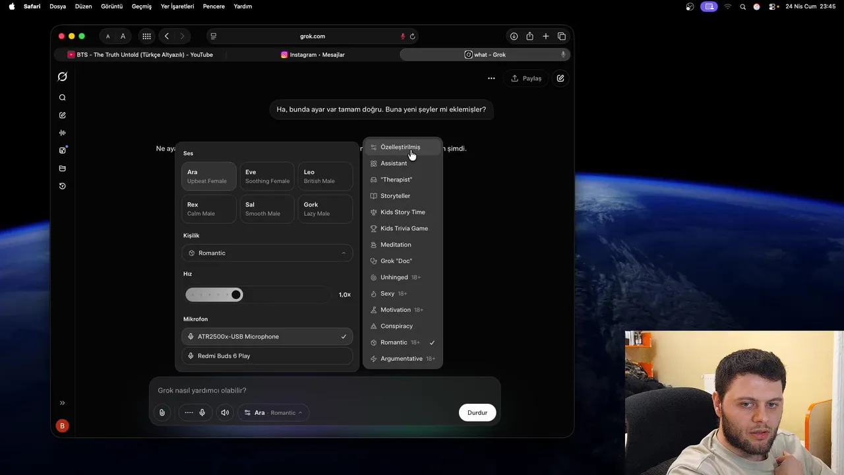The width and height of the screenshot is (844, 475).
Task: Select the Sexy 18+ personality
Action: pyautogui.click(x=402, y=294)
